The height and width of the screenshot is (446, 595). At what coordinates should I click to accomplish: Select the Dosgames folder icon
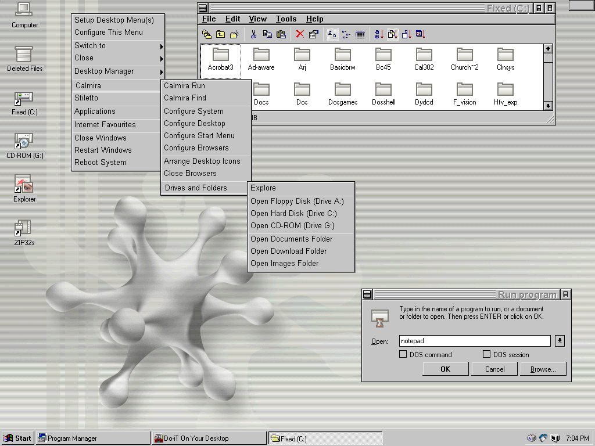(342, 91)
